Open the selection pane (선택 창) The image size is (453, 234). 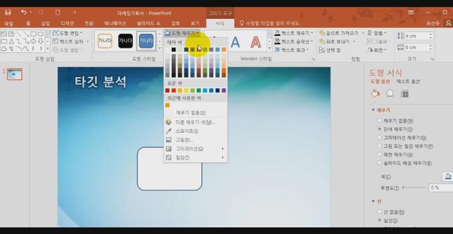click(330, 50)
